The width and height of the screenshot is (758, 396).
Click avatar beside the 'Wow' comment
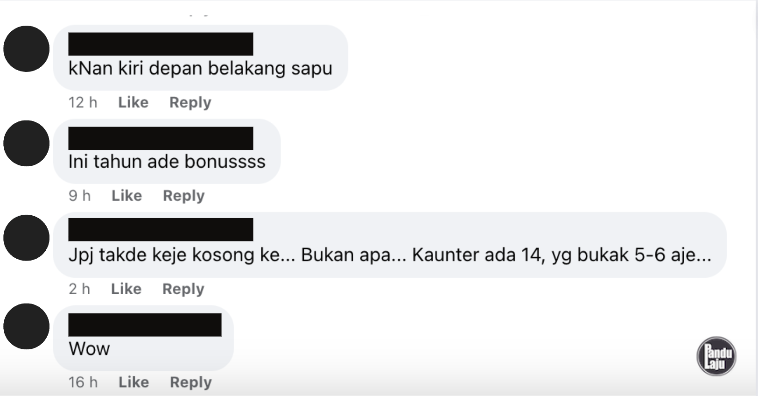coord(27,326)
